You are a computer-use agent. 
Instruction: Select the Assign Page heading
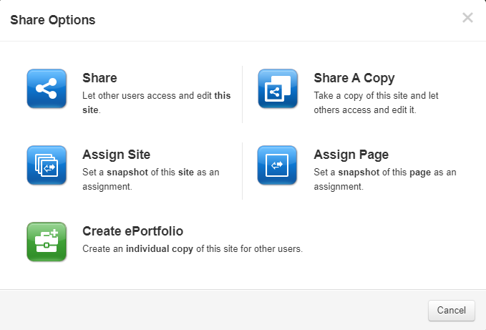(x=351, y=155)
